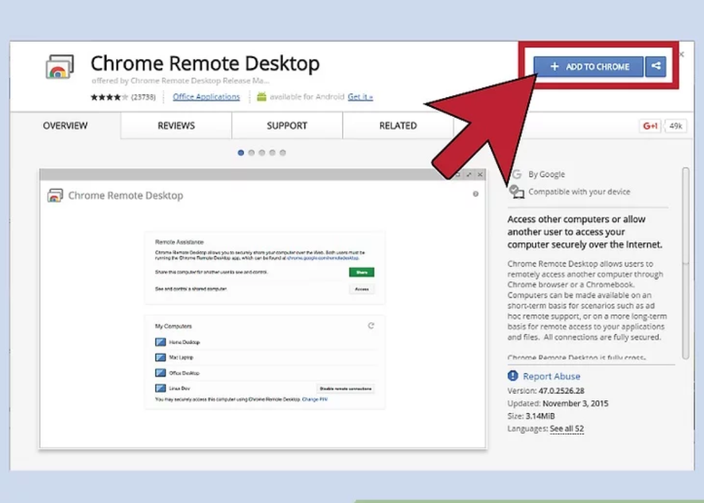Click the Android robot icon
The height and width of the screenshot is (503, 704).
pos(261,97)
